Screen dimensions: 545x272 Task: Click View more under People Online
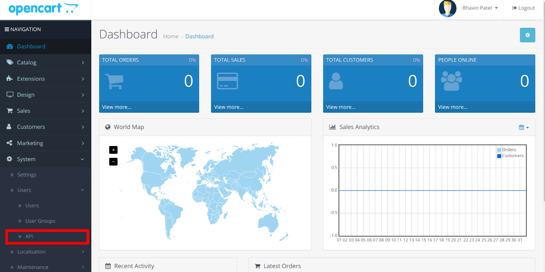click(453, 107)
